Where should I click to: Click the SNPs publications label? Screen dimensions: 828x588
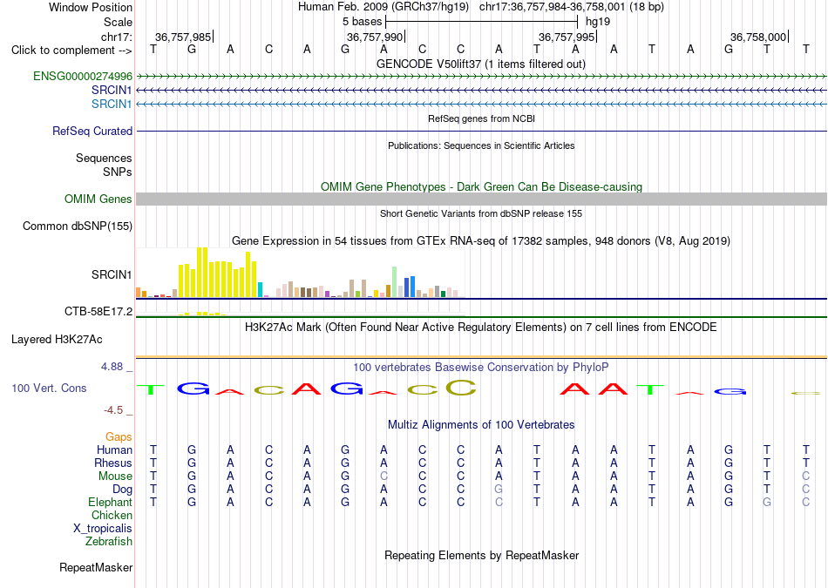pos(118,172)
